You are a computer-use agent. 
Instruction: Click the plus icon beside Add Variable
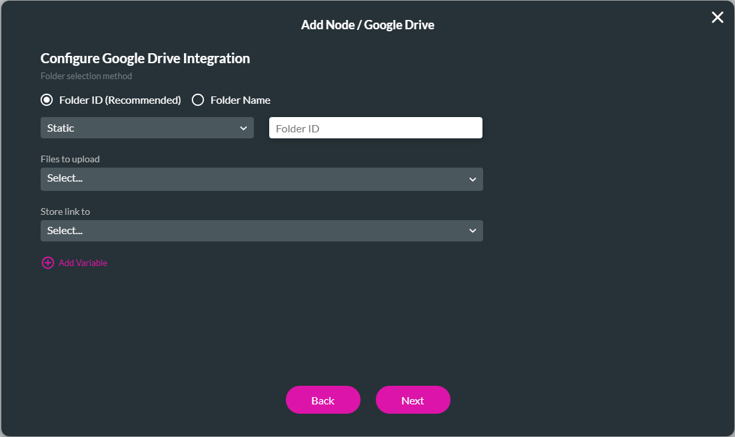pos(47,263)
